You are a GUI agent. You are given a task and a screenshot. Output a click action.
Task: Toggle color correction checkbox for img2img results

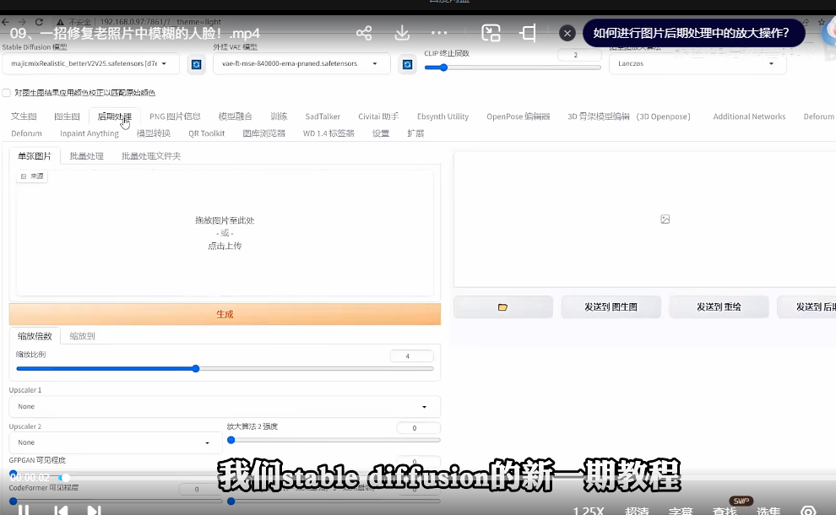7,93
